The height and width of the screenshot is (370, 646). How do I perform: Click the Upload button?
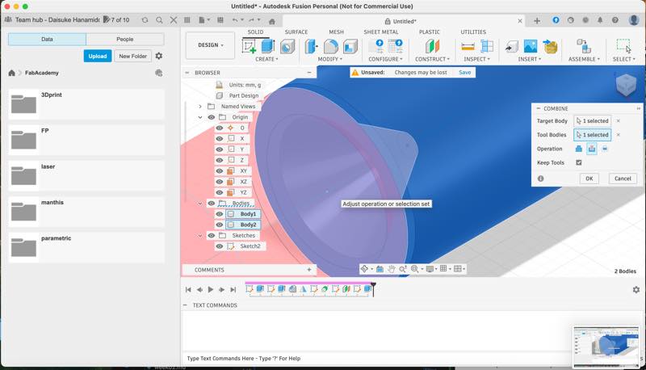coord(98,56)
